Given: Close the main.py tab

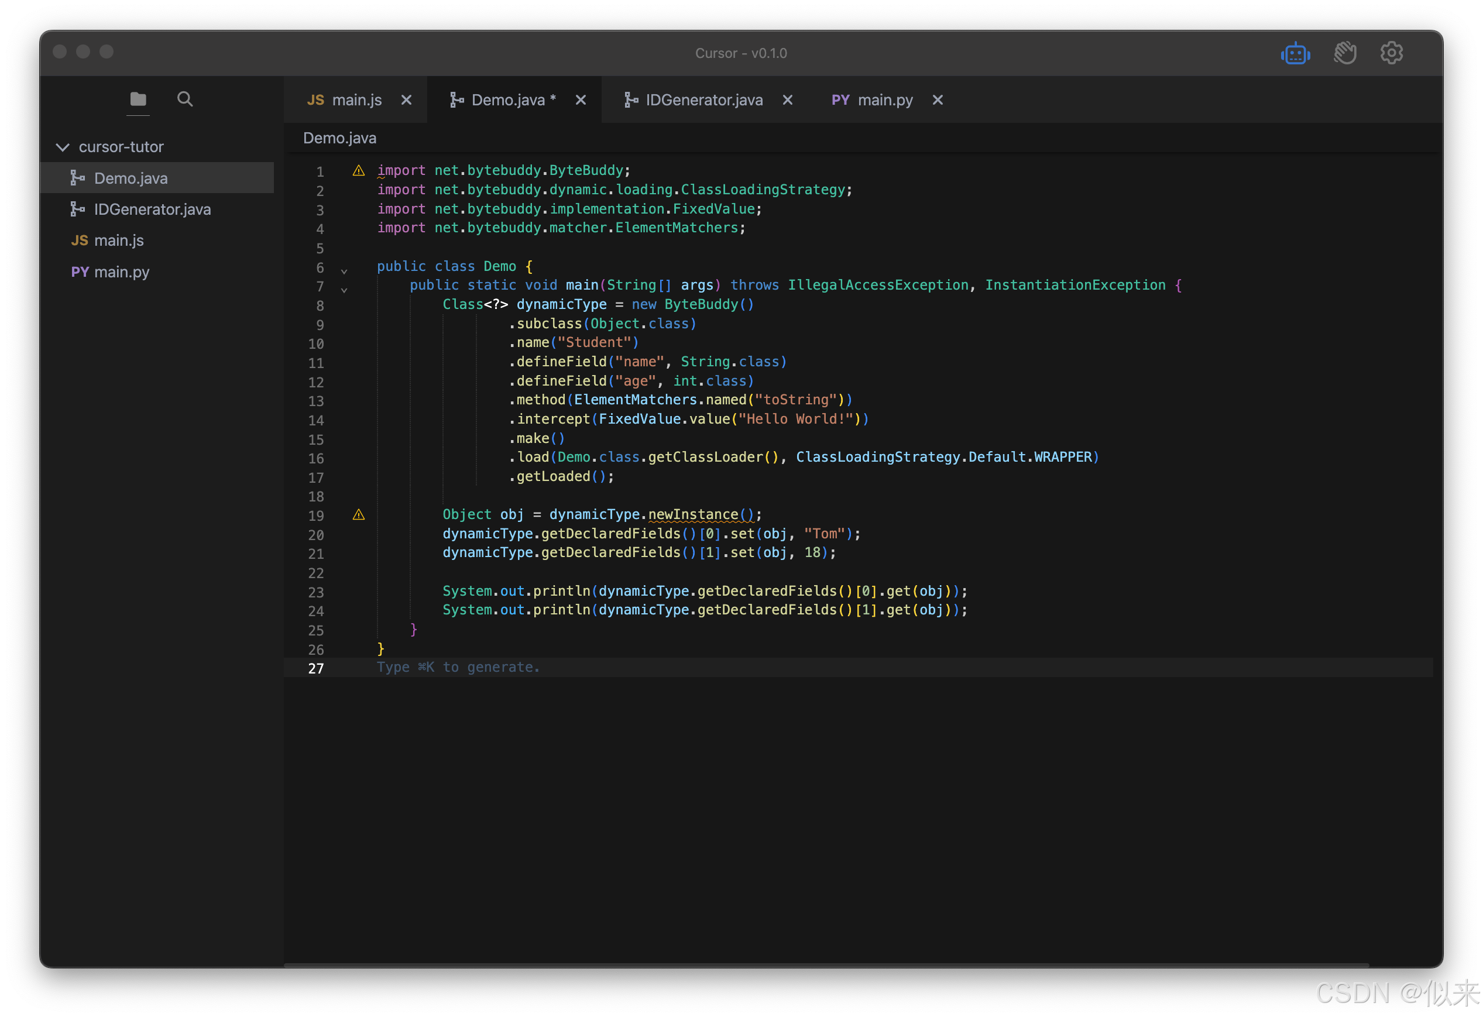Looking at the screenshot, I should tap(937, 100).
